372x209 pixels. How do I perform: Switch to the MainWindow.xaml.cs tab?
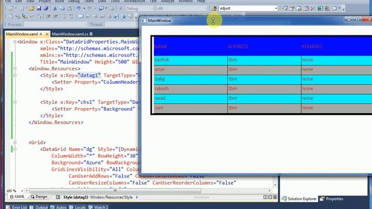click(70, 34)
